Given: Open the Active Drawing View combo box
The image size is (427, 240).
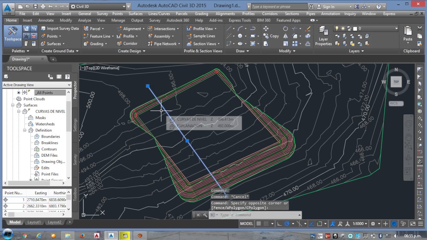Looking at the screenshot, I should point(37,85).
